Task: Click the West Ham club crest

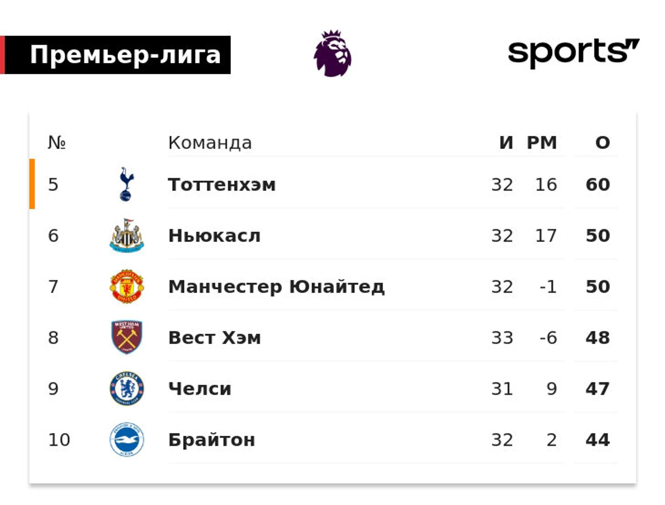Action: tap(127, 337)
